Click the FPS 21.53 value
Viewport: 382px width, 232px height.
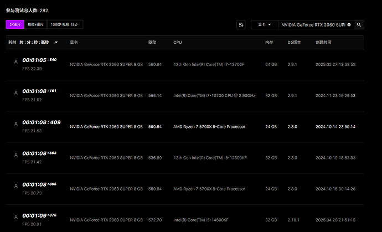click(x=32, y=131)
